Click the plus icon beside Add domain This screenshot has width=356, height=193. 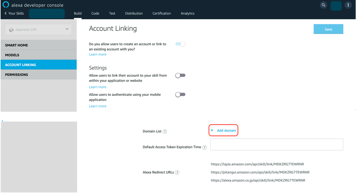(x=212, y=130)
